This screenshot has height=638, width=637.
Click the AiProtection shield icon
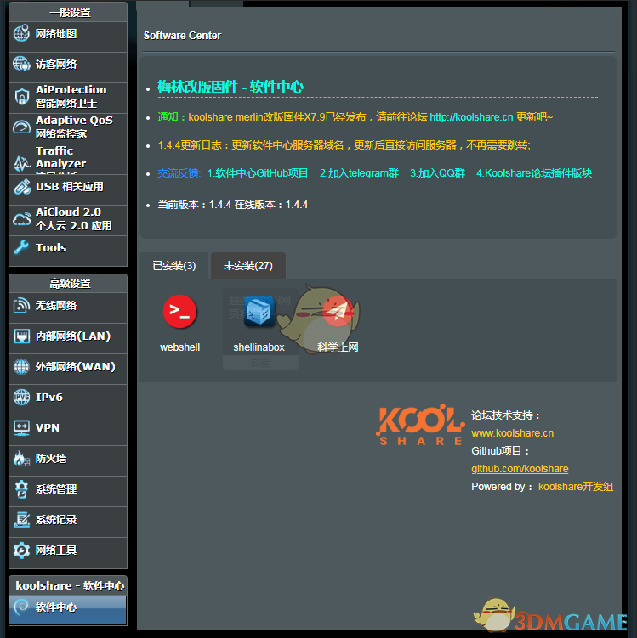[21, 97]
